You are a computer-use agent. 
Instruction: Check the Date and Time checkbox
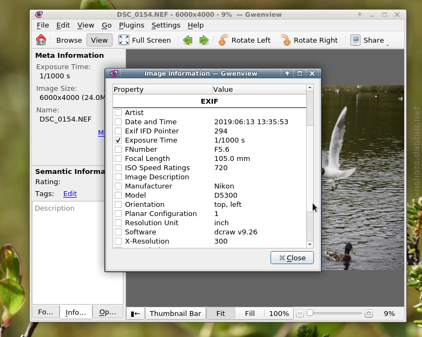[118, 122]
